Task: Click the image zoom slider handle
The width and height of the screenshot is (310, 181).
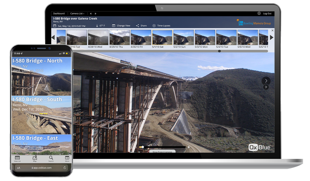Action: tap(142, 147)
